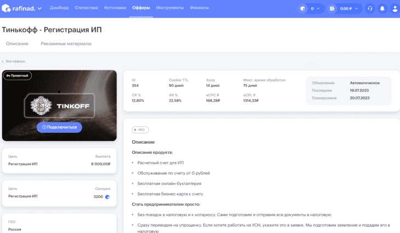Switch to the Описание tab
The width and height of the screenshot is (400, 233).
pos(17,44)
